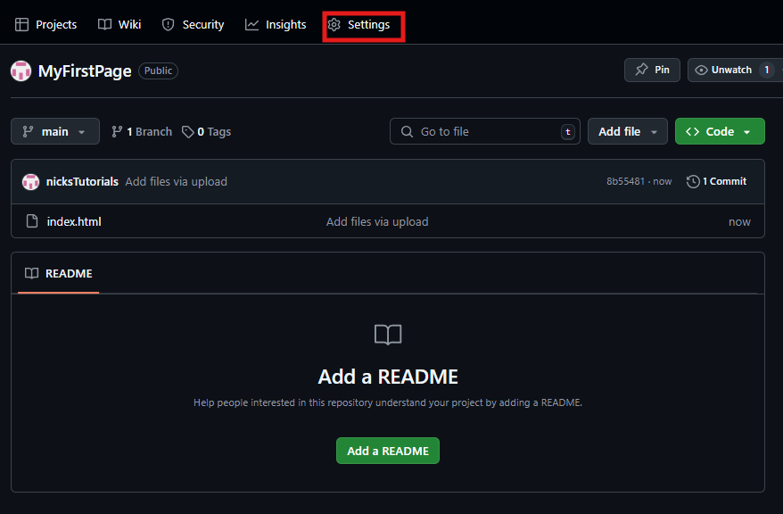Click the green Add a README button
The width and height of the screenshot is (783, 514).
pos(388,451)
